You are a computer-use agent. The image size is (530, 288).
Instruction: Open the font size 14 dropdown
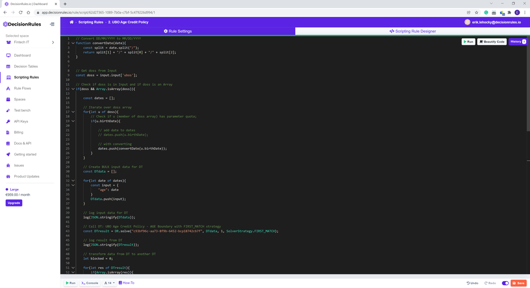[109, 283]
